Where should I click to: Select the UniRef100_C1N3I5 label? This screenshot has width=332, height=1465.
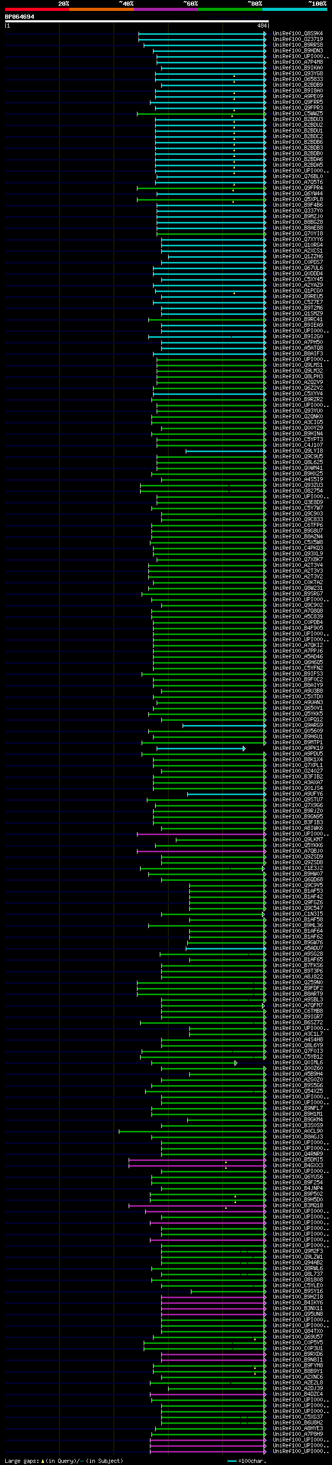297,914
